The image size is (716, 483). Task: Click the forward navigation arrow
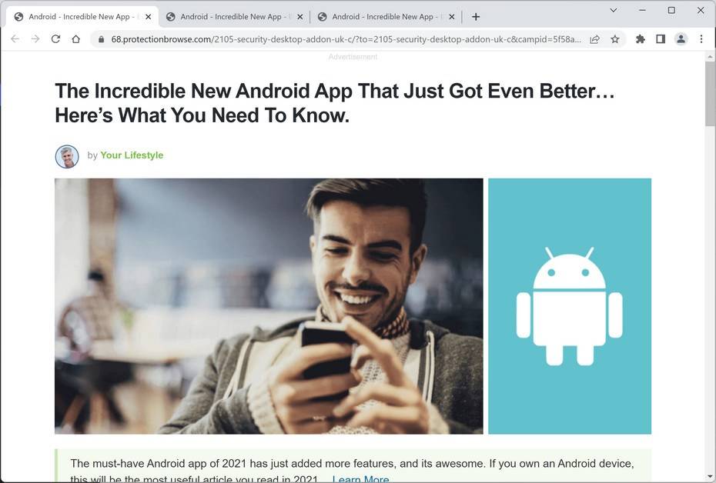click(35, 39)
